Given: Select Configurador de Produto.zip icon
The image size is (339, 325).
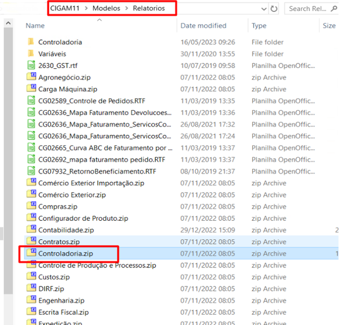Looking at the screenshot, I should coord(31,218).
